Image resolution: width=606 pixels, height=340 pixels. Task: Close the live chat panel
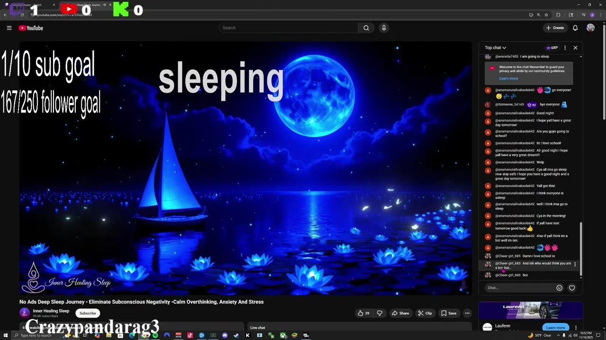click(575, 48)
